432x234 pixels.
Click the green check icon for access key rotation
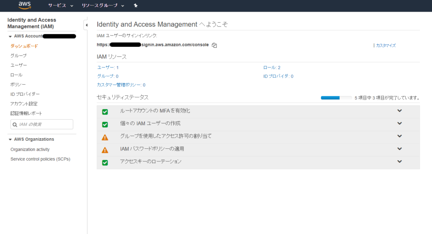[105, 162]
